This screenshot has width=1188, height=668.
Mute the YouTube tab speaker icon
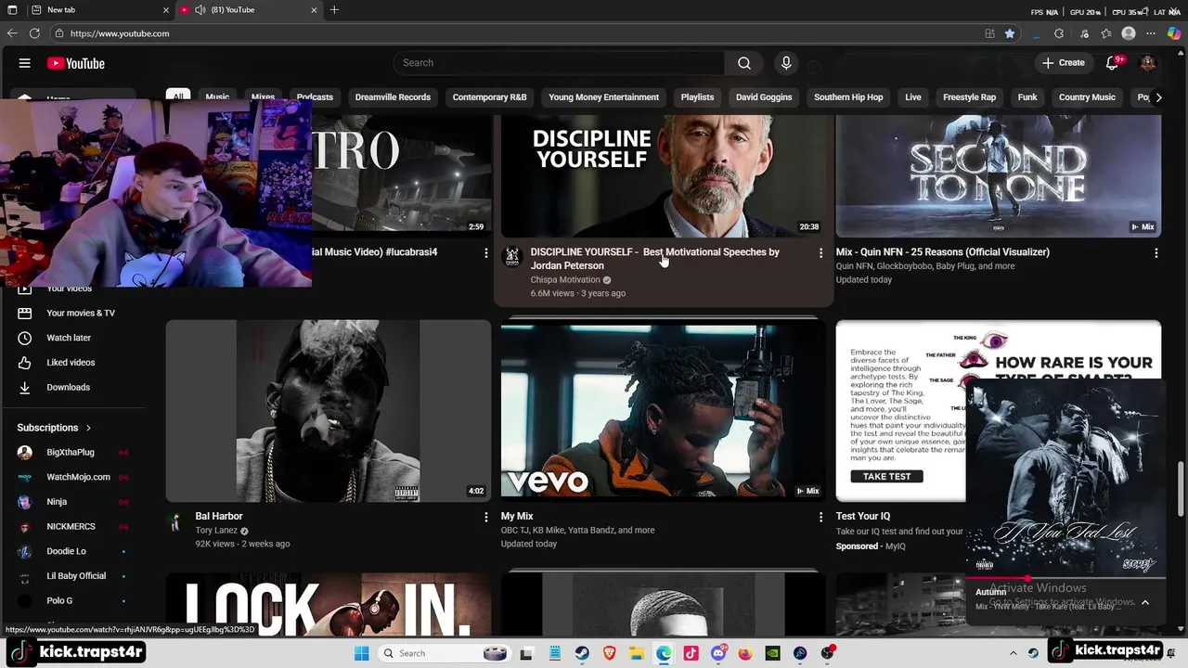[x=200, y=9]
